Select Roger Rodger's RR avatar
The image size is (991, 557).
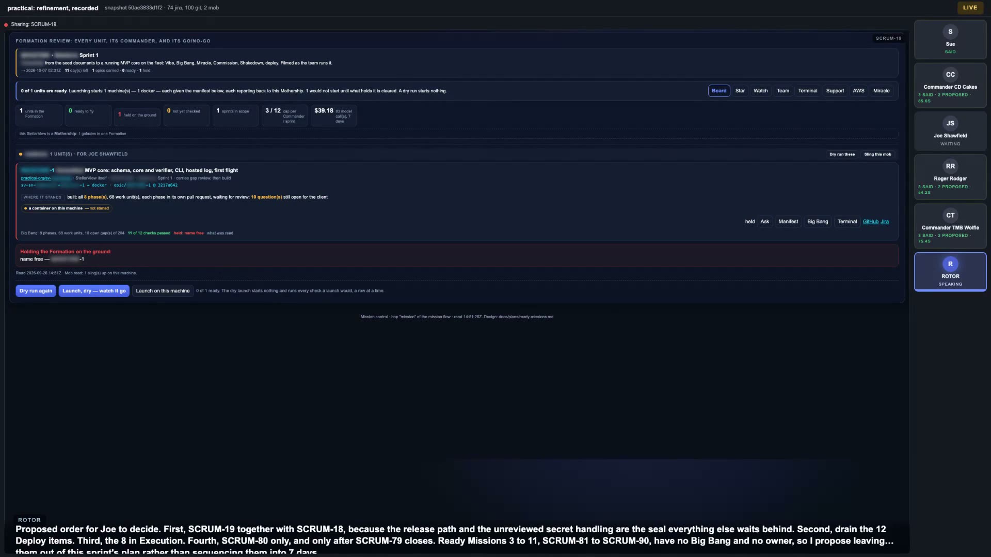950,166
